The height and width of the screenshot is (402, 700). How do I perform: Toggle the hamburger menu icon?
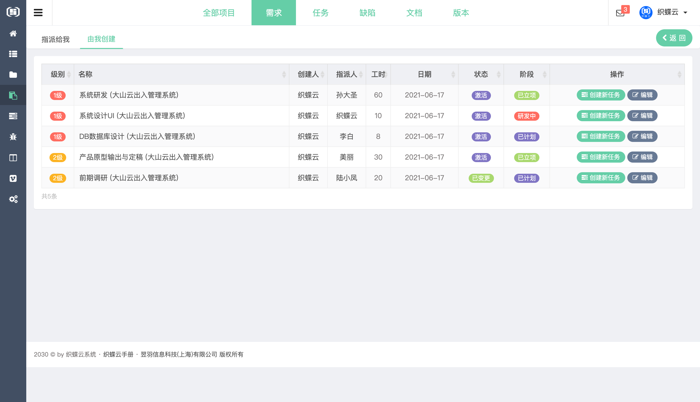38,13
